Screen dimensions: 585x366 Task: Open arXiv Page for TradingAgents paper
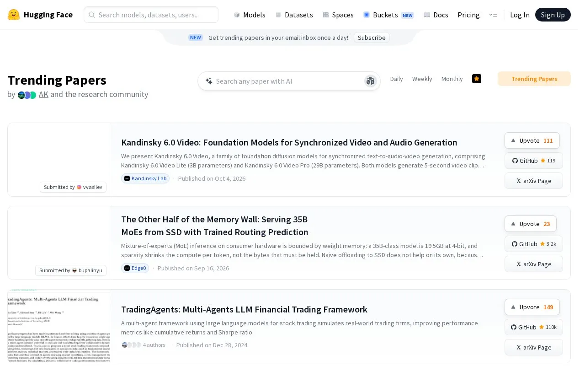pos(534,347)
